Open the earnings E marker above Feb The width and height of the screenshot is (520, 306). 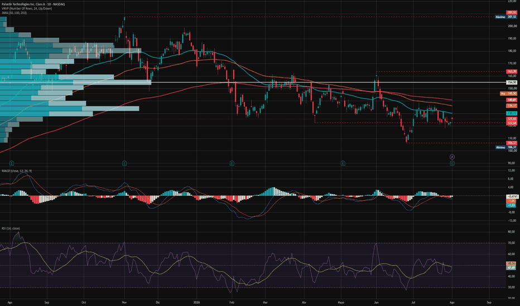(232, 163)
